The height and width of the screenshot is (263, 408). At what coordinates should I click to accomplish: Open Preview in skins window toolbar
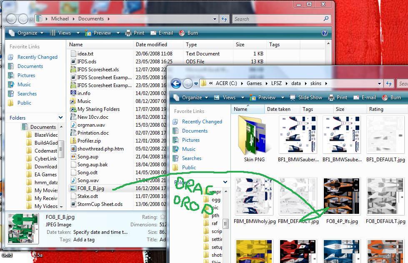(263, 98)
